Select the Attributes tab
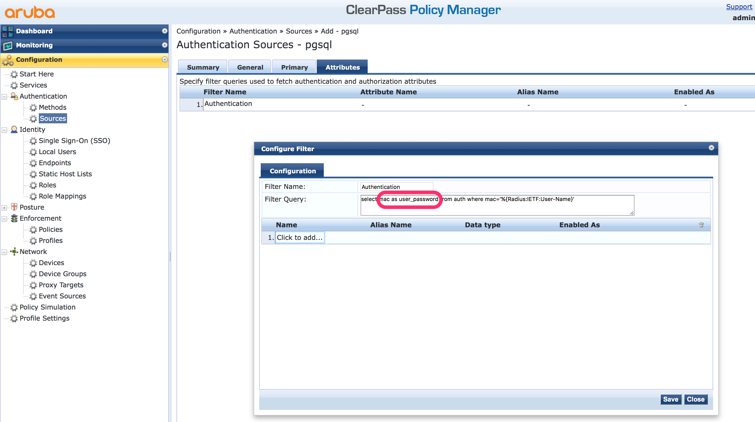The image size is (755, 422). coord(342,67)
